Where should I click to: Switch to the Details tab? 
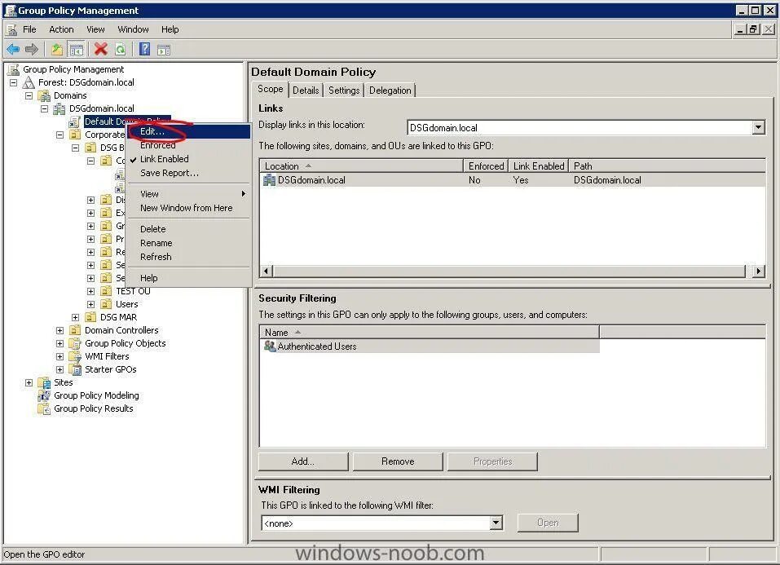[306, 90]
